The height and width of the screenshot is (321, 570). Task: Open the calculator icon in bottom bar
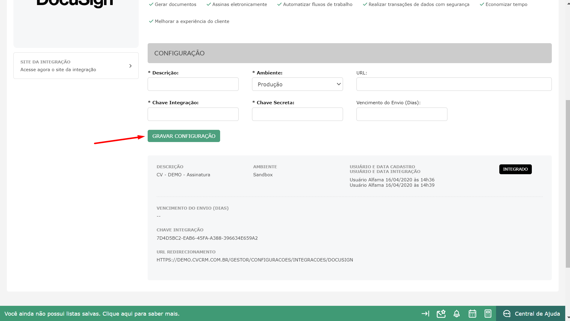point(488,314)
